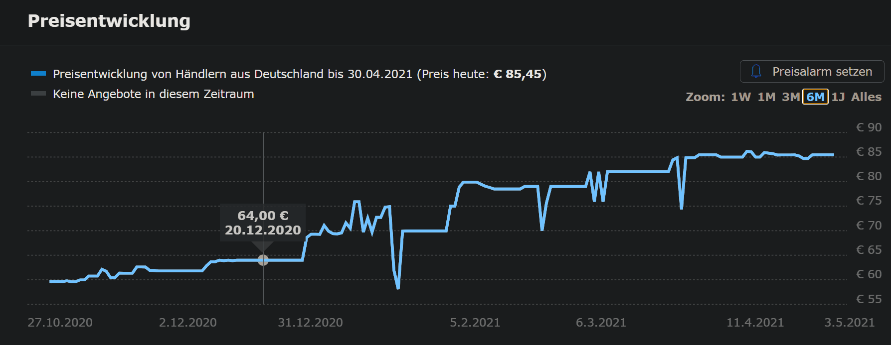
Task: Show the Alles full price history
Action: tap(866, 97)
